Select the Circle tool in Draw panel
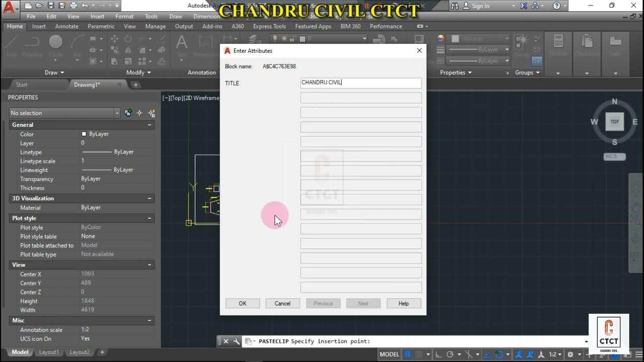This screenshot has height=362, width=644. (x=55, y=45)
